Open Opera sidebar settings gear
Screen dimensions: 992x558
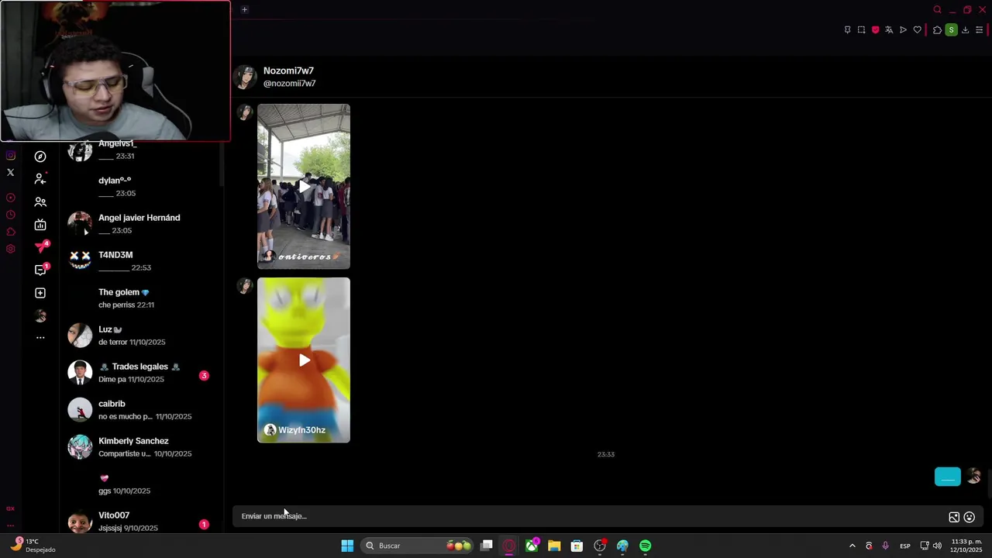click(11, 249)
